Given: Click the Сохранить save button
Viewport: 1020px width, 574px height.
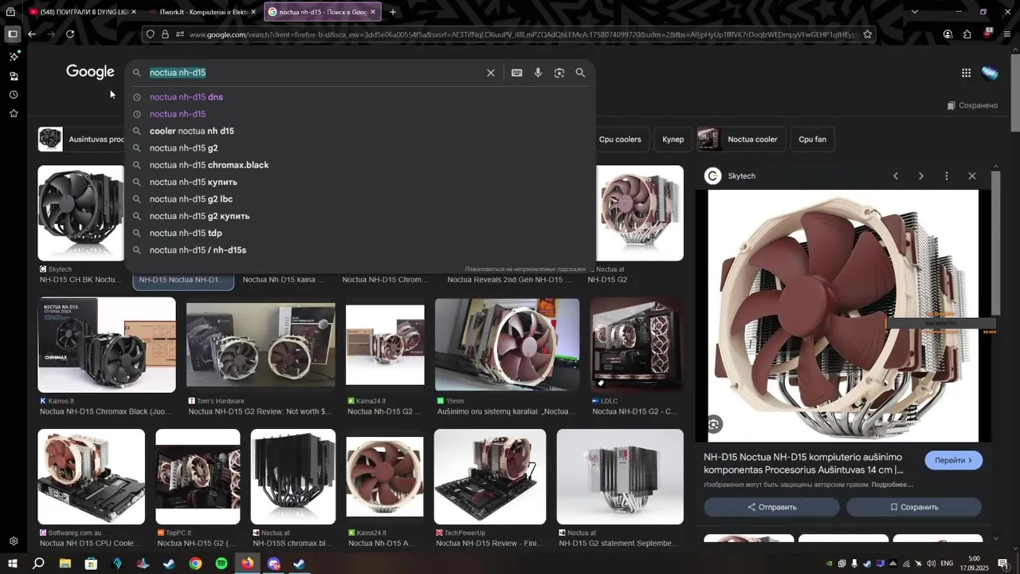Looking at the screenshot, I should [914, 507].
